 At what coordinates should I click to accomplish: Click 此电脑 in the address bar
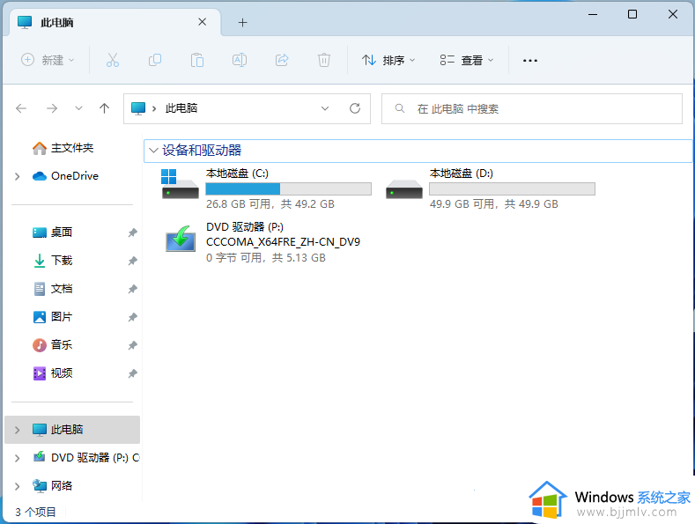181,108
